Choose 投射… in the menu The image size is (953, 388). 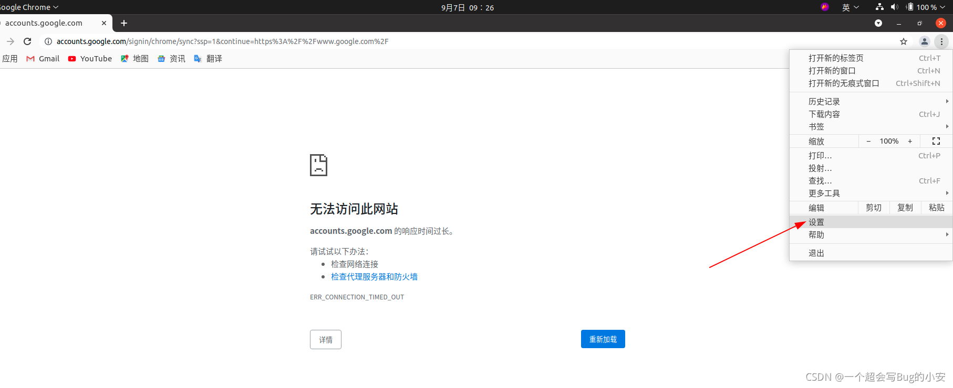point(871,168)
